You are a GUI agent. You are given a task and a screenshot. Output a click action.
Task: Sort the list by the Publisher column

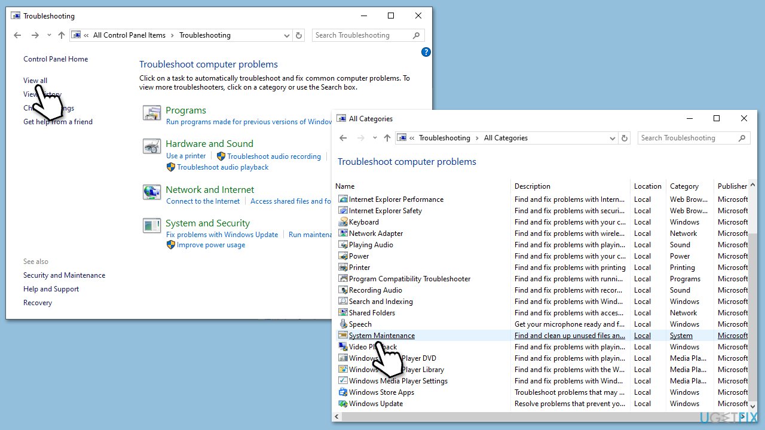click(x=732, y=186)
